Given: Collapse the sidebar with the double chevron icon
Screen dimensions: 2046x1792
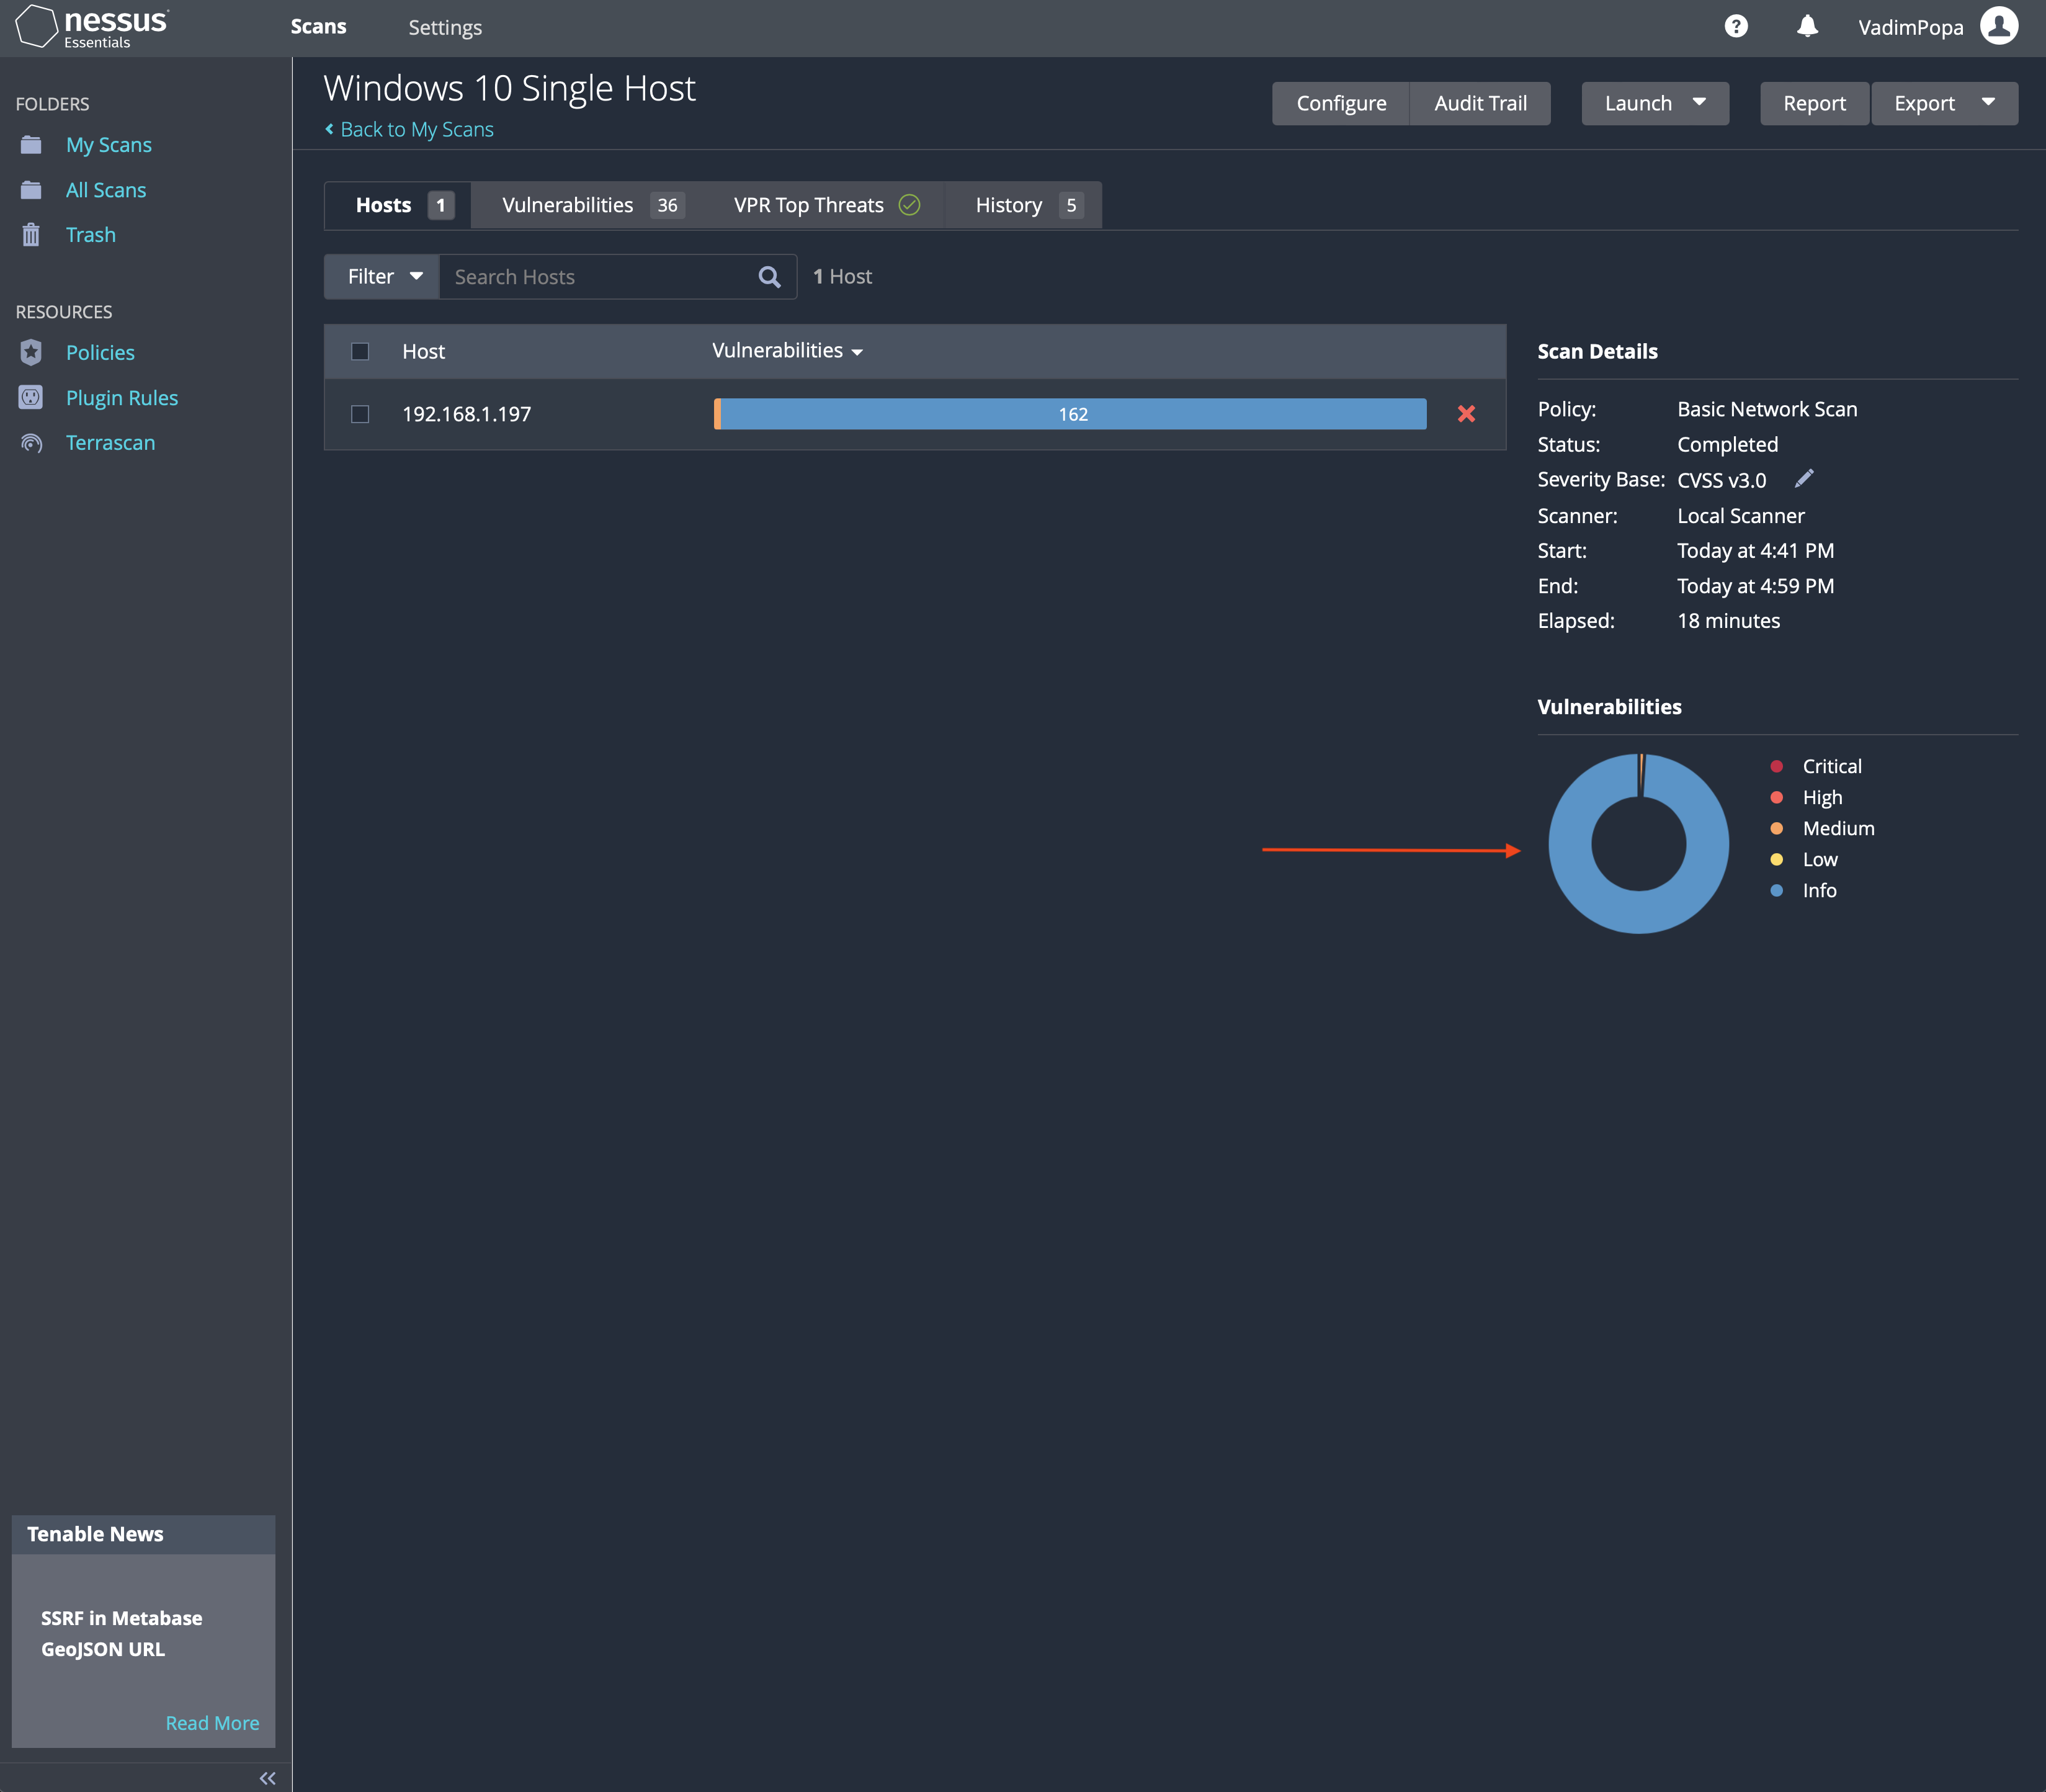Looking at the screenshot, I should pyautogui.click(x=267, y=1777).
